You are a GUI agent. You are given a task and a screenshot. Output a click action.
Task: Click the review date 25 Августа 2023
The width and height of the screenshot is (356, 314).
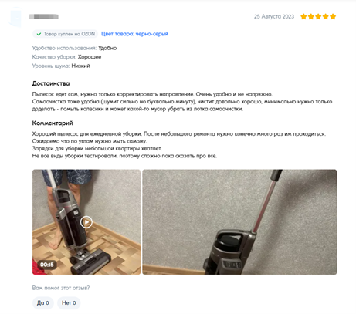[x=274, y=17]
